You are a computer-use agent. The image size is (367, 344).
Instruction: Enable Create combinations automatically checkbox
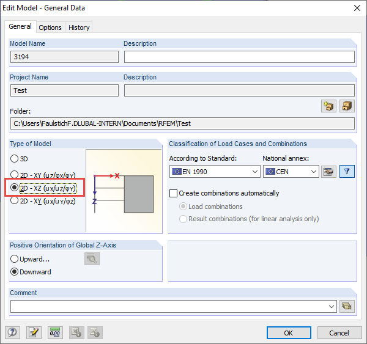(173, 193)
